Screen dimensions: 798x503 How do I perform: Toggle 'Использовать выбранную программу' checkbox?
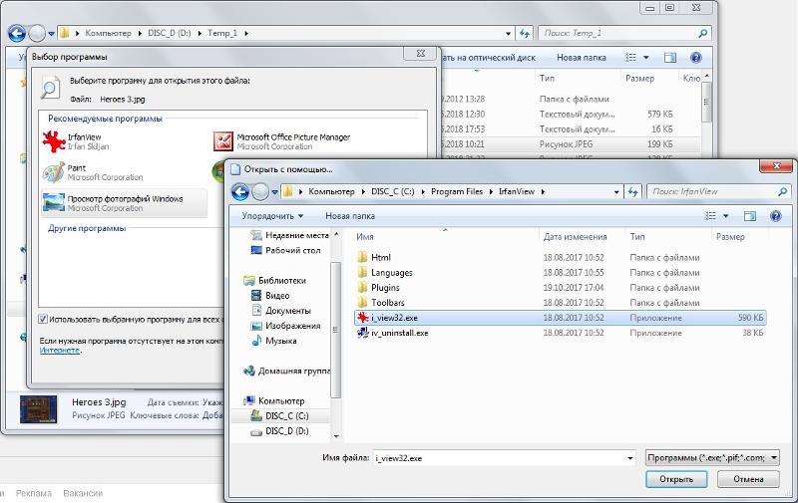[43, 319]
